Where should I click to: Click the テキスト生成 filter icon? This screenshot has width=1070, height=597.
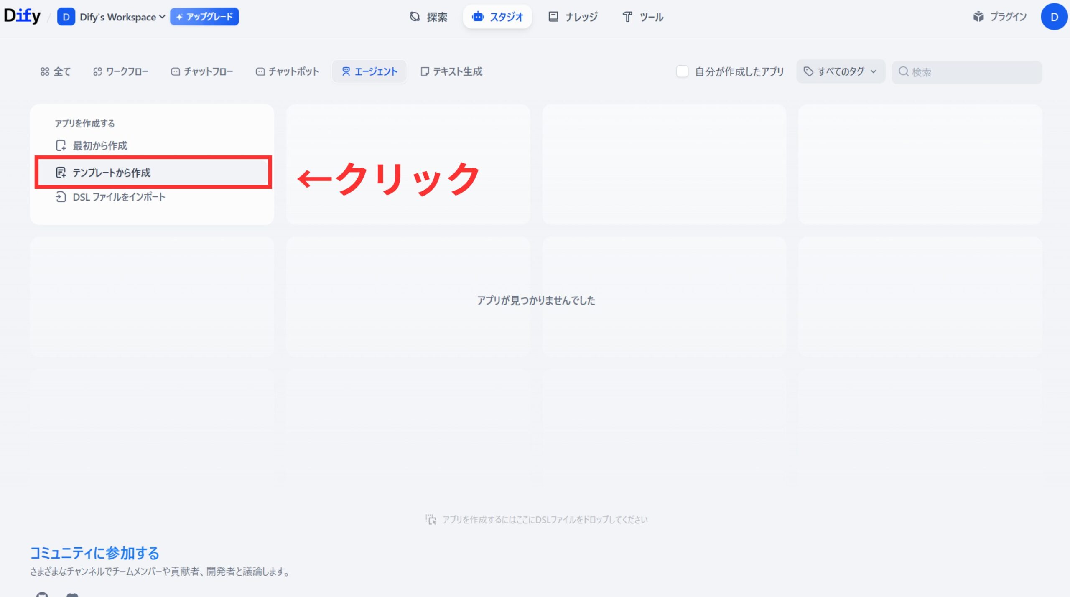pyautogui.click(x=425, y=71)
